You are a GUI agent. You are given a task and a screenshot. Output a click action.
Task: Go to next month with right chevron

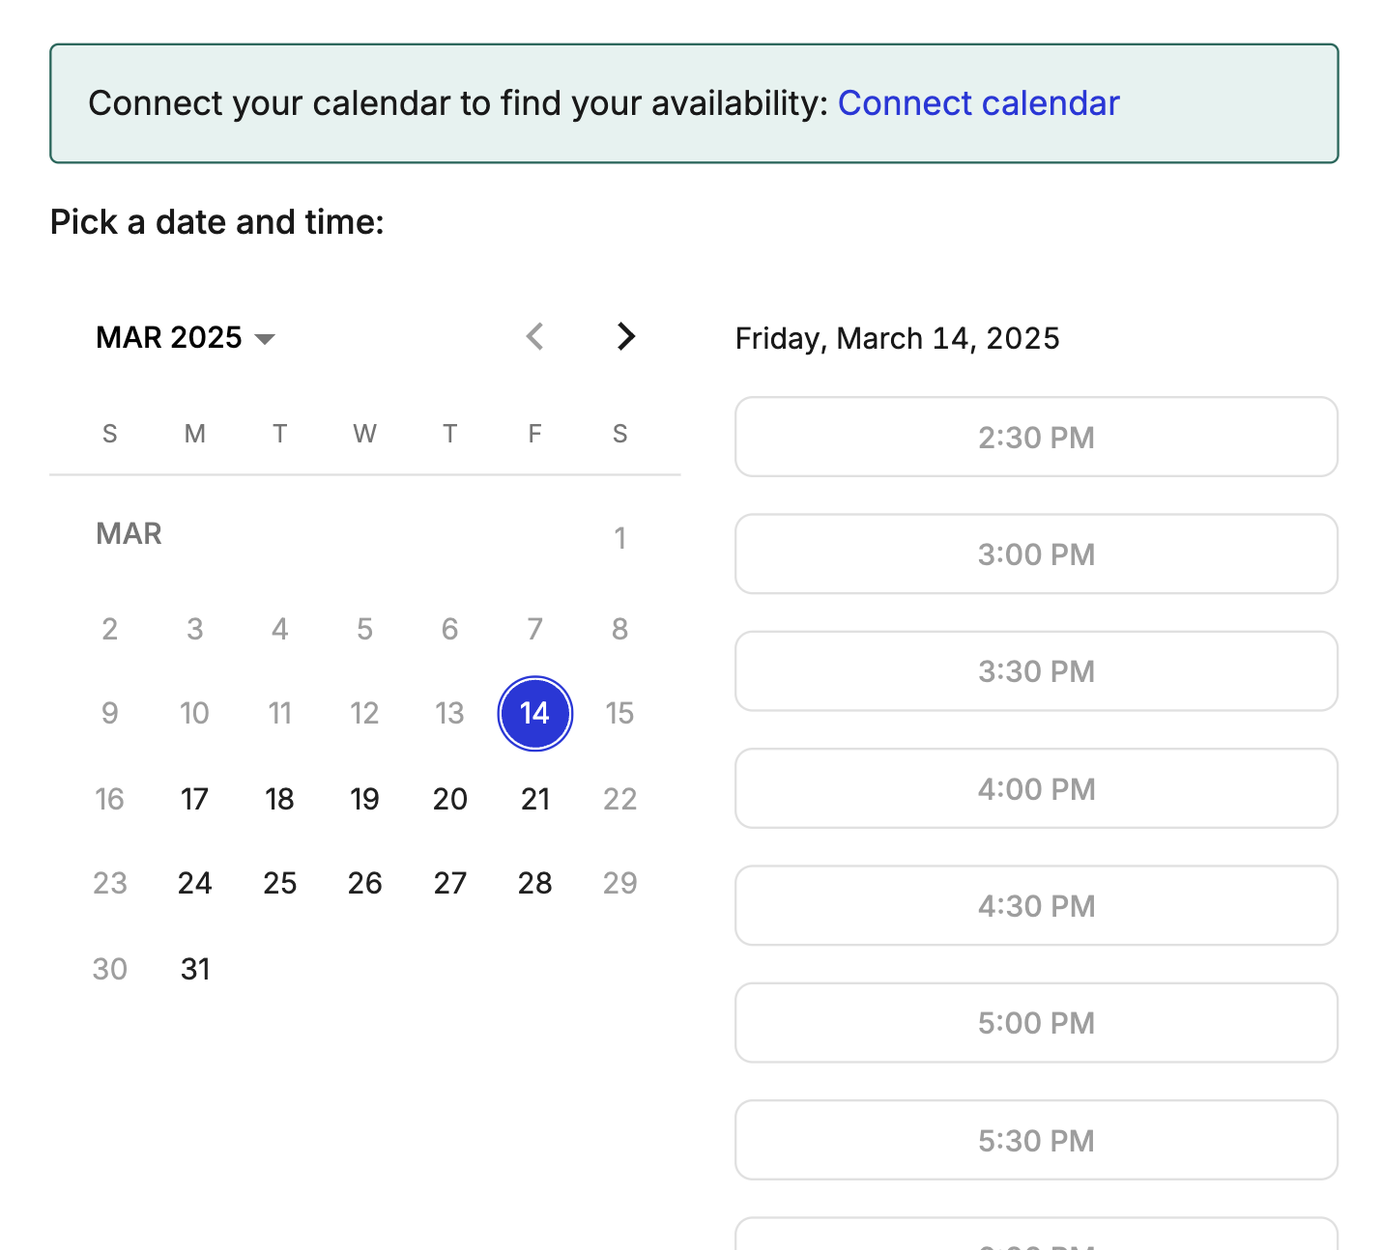[x=626, y=336]
